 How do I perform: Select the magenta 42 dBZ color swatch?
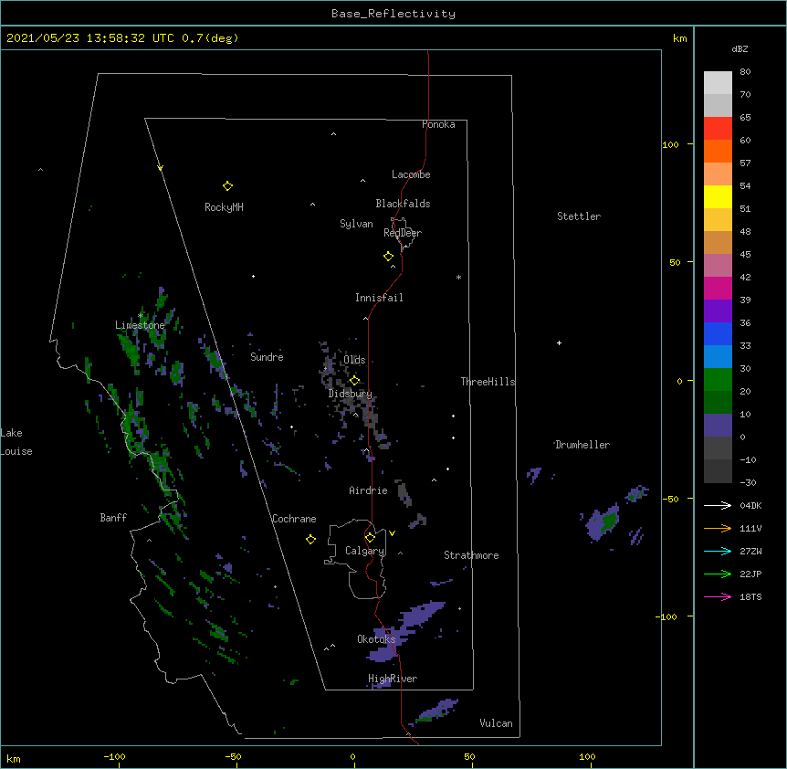pyautogui.click(x=718, y=288)
